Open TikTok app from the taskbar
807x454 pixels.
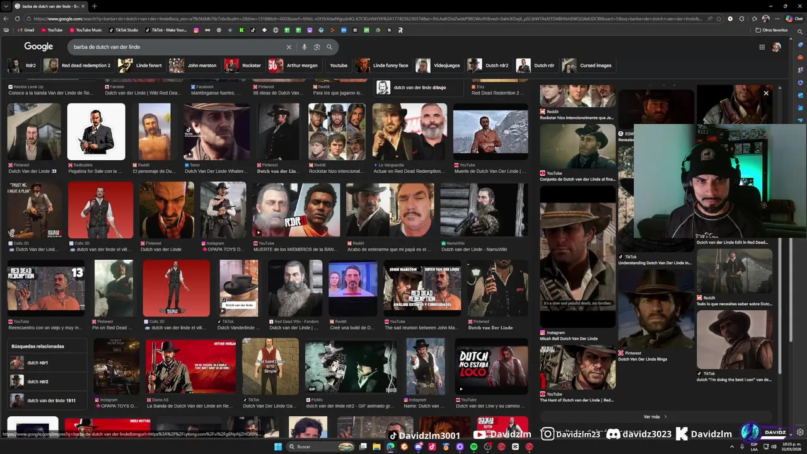(432, 446)
